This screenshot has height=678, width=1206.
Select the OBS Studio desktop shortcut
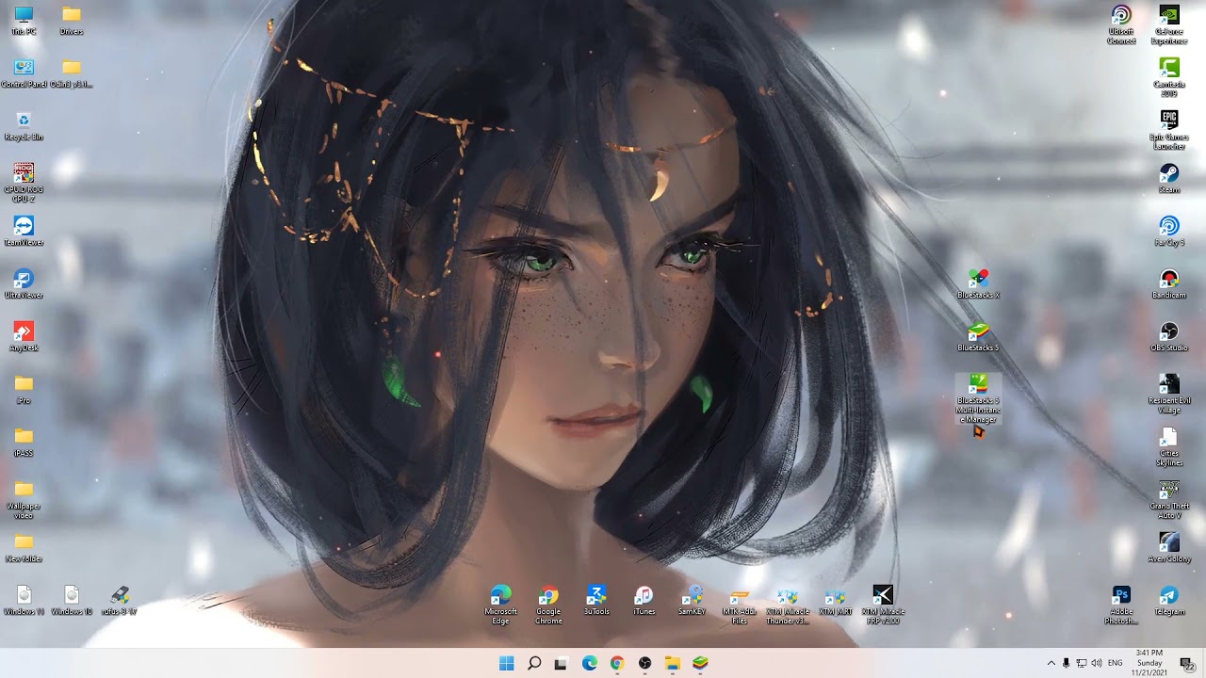tap(1169, 337)
